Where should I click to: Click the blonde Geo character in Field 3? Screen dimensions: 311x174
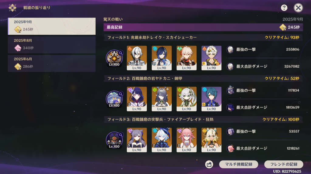click(211, 140)
